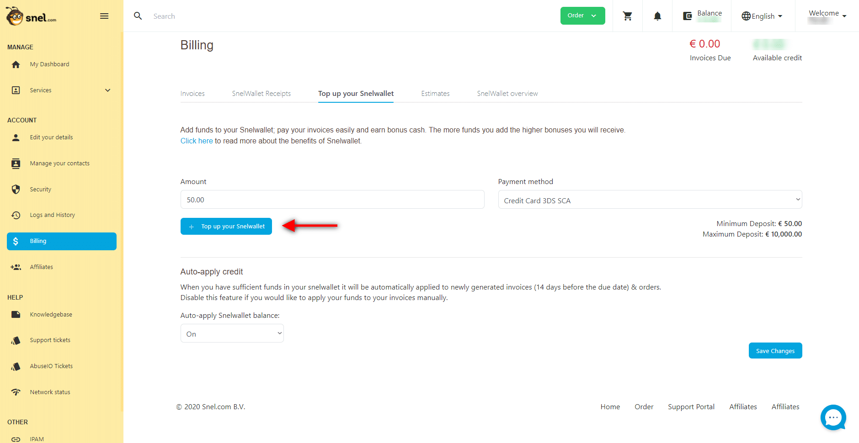The image size is (859, 443).
Task: Expand the Services submenu chevron
Action: [x=108, y=90]
